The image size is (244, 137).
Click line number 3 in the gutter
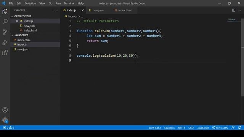tap(70, 31)
